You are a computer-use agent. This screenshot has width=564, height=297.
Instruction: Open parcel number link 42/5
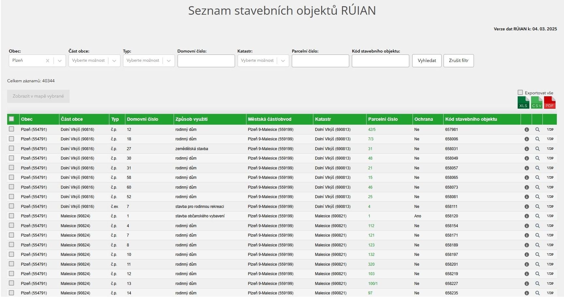(372, 130)
